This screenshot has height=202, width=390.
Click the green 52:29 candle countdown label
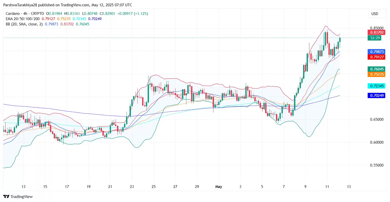point(374,38)
